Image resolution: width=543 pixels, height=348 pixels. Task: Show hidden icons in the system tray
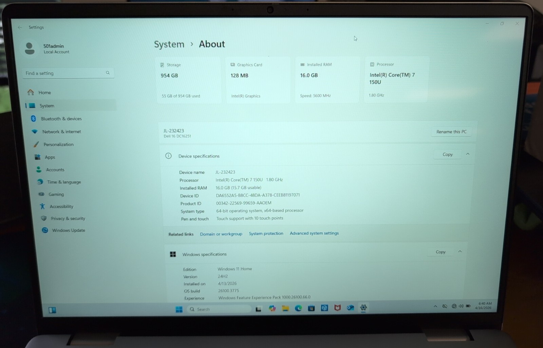click(x=435, y=306)
